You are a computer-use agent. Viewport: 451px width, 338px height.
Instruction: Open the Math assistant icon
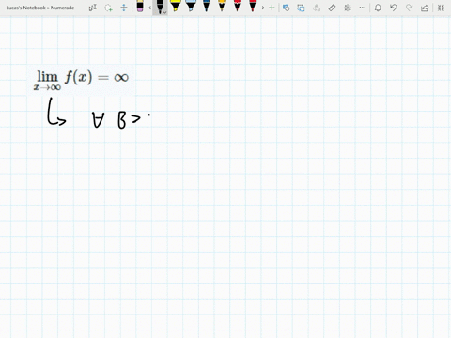point(348,8)
